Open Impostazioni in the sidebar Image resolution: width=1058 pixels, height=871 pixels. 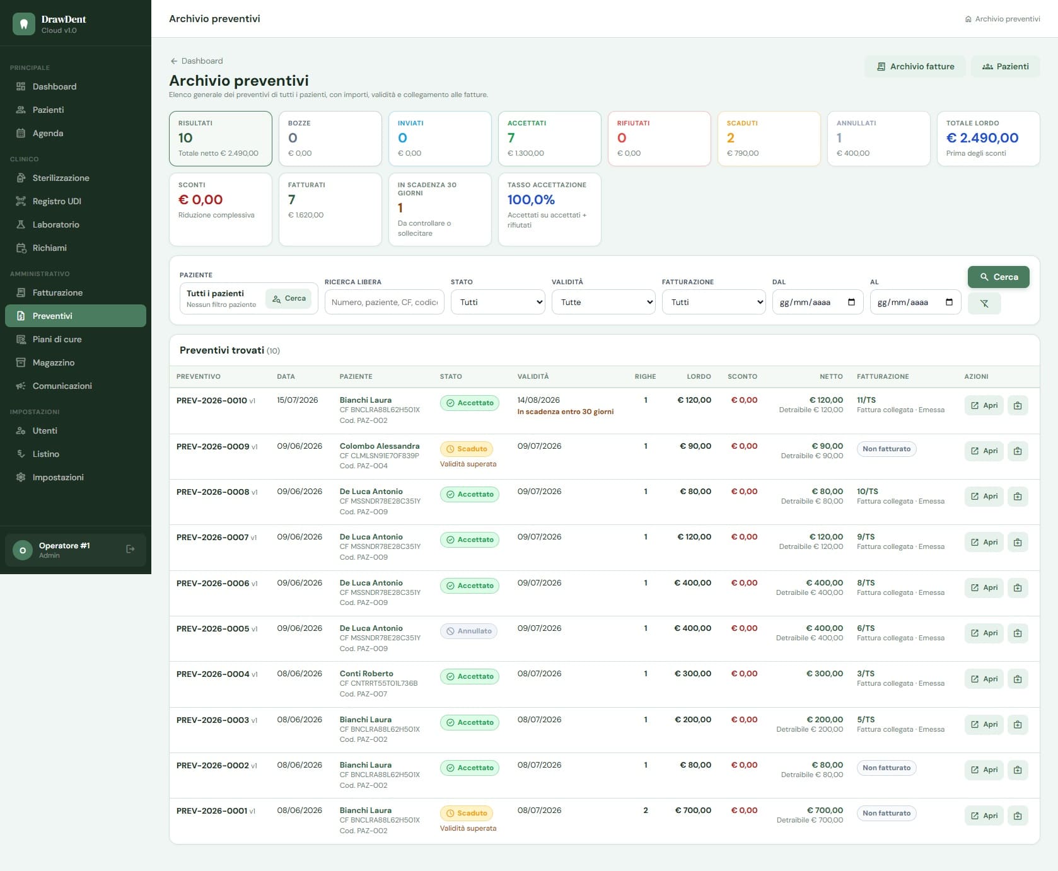pyautogui.click(x=76, y=477)
